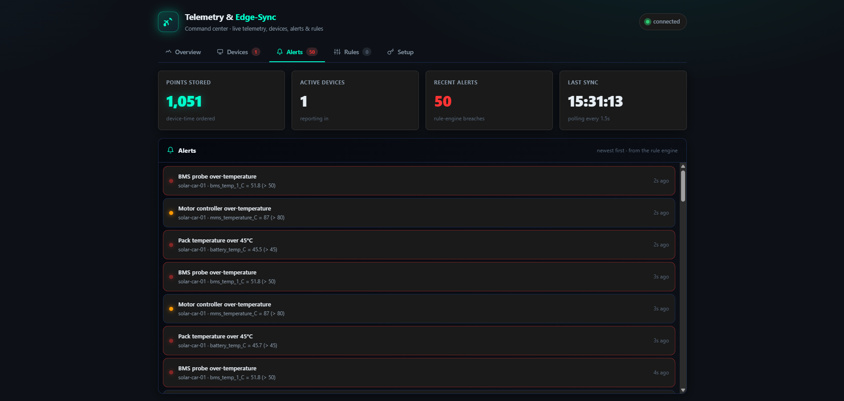Click the scrollbar down arrow in alerts list
This screenshot has height=401, width=844.
683,390
